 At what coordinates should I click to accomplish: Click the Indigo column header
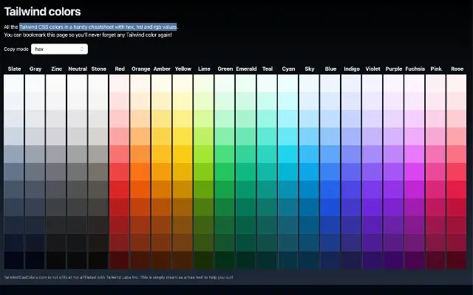point(352,69)
